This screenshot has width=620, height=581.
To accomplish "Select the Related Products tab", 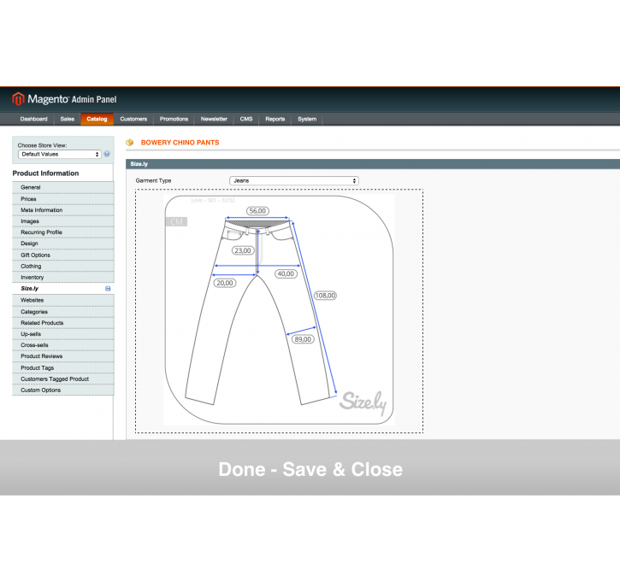I will [x=63, y=323].
